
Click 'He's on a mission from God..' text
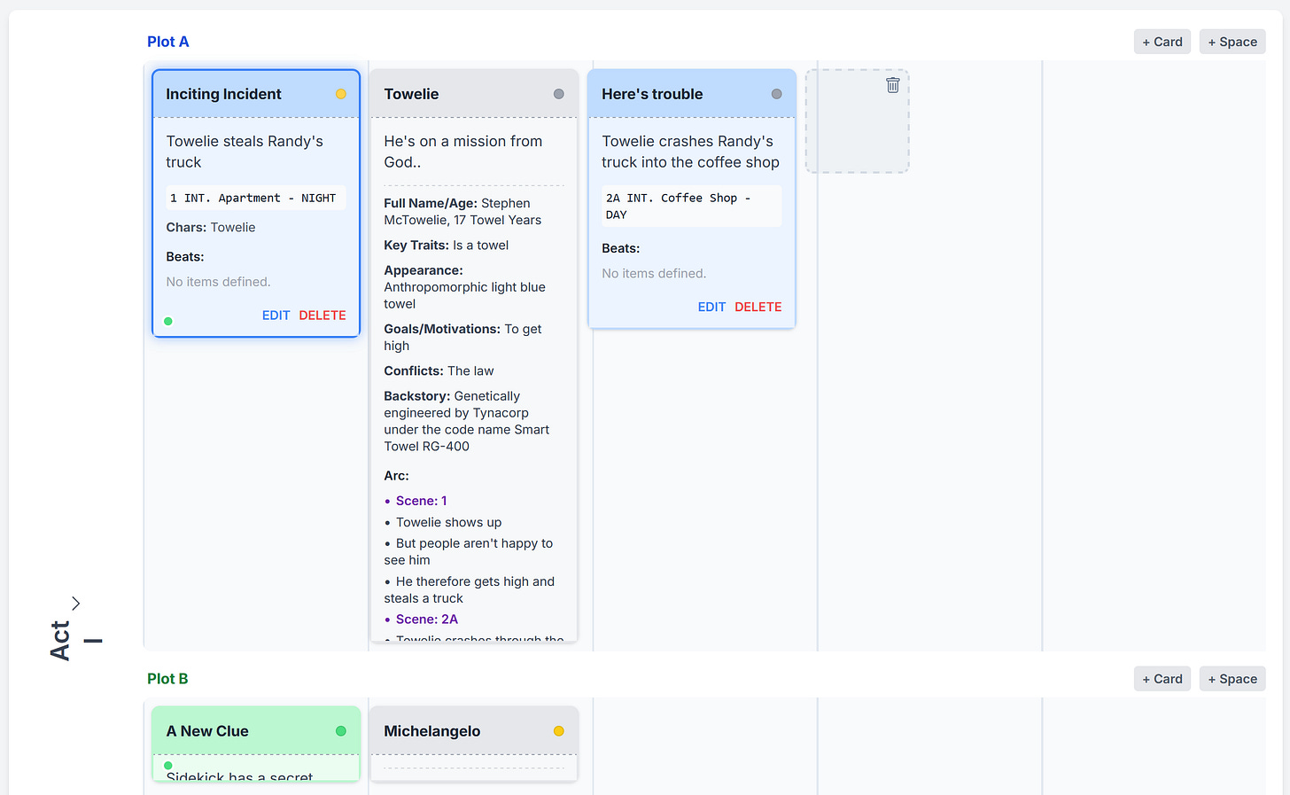(x=463, y=152)
